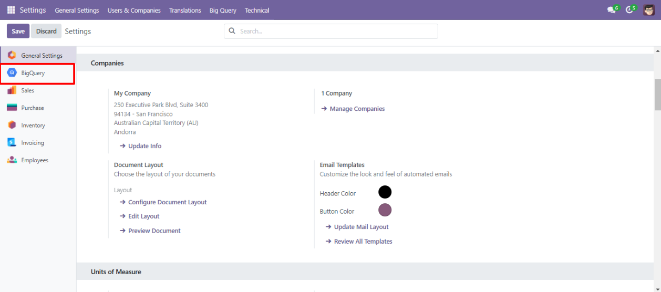
Task: Open Invoicing settings via sidebar icon
Action: pyautogui.click(x=12, y=142)
